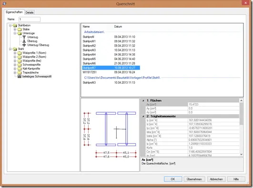Expand the Walzprofile 2 (Norm) node

[15, 57]
